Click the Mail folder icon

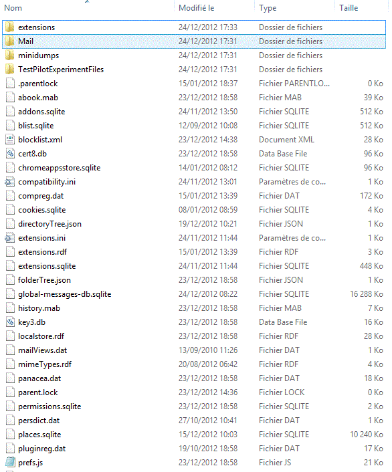pyautogui.click(x=9, y=41)
